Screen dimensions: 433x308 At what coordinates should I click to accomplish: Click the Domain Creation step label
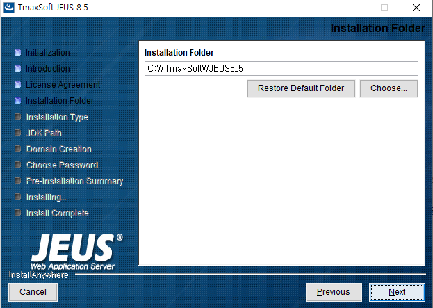point(59,149)
